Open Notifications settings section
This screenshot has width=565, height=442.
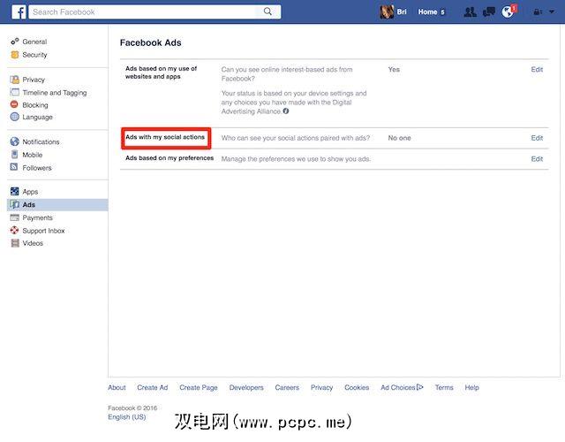click(x=41, y=141)
